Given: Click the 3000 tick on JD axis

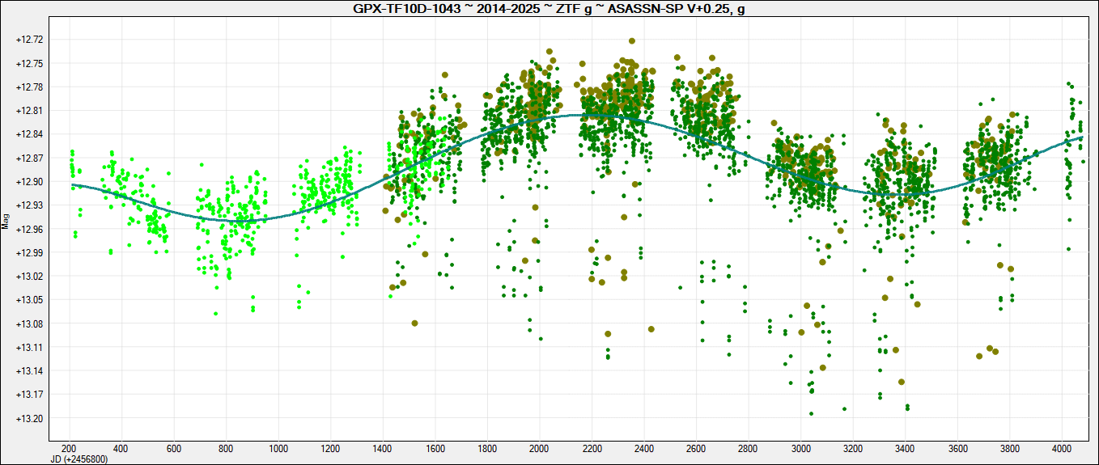Looking at the screenshot, I should point(800,448).
